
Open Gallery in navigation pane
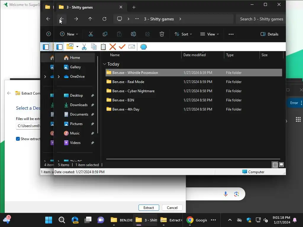[75, 67]
